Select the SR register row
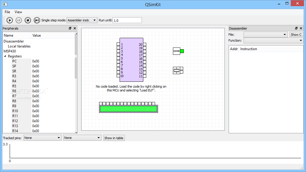The height and width of the screenshot is (172, 306). click(x=39, y=71)
